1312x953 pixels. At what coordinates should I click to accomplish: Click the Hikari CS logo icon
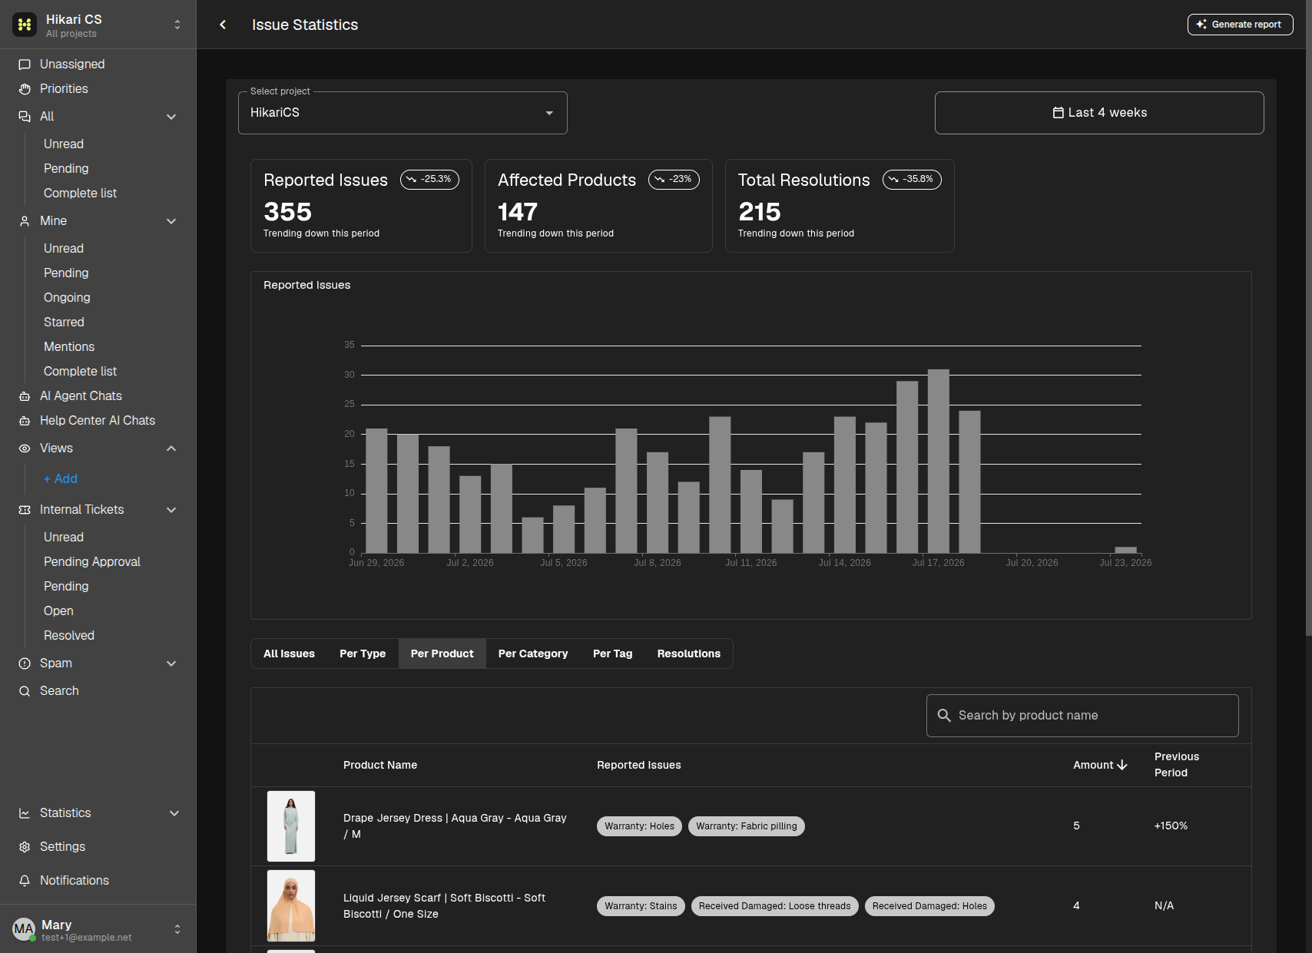pyautogui.click(x=25, y=25)
